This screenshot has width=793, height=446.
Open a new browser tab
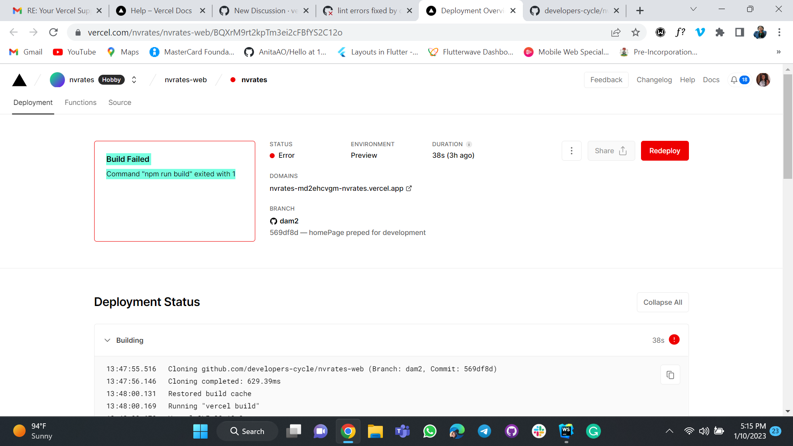click(x=640, y=11)
